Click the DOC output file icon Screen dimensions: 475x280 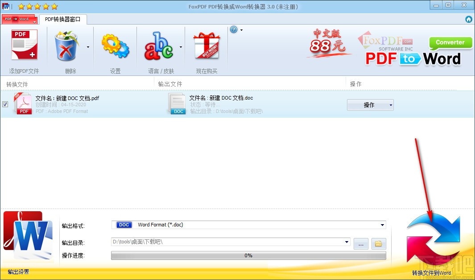point(177,104)
